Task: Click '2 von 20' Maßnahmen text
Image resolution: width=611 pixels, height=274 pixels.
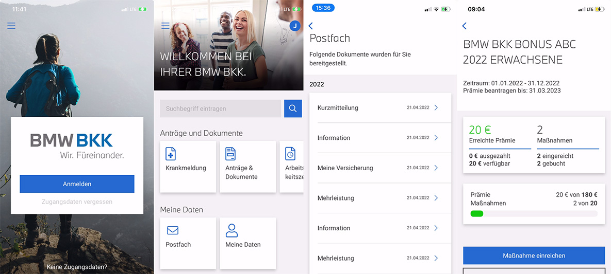Action: tap(585, 203)
